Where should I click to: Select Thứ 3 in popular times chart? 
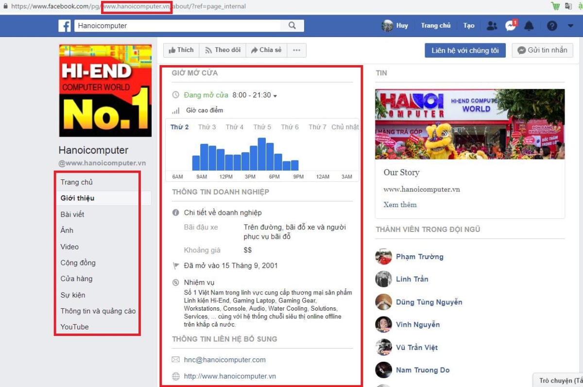tap(207, 127)
